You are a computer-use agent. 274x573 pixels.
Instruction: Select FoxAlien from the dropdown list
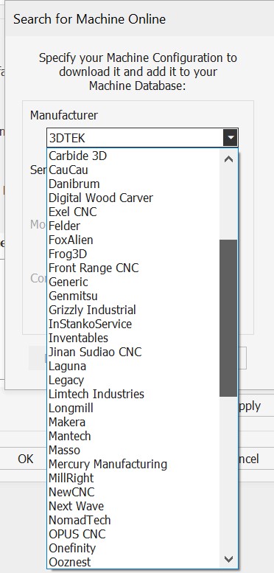134,240
